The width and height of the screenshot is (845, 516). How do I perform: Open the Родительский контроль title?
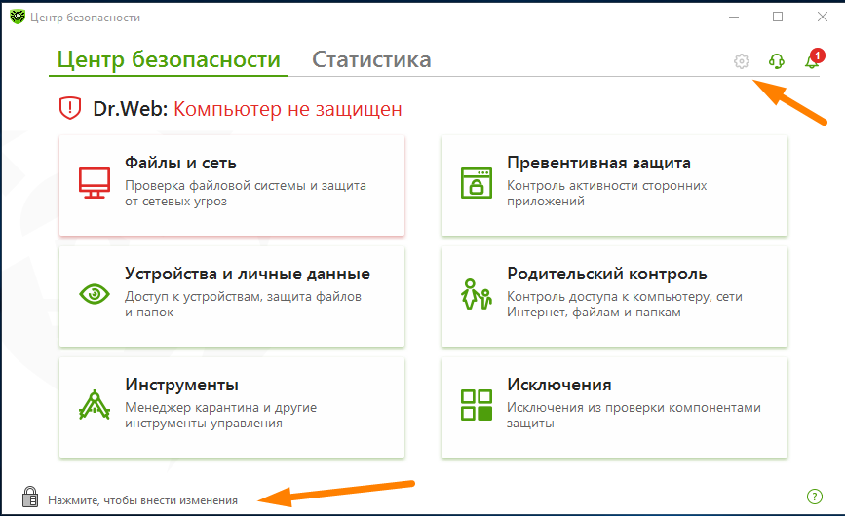(x=607, y=274)
